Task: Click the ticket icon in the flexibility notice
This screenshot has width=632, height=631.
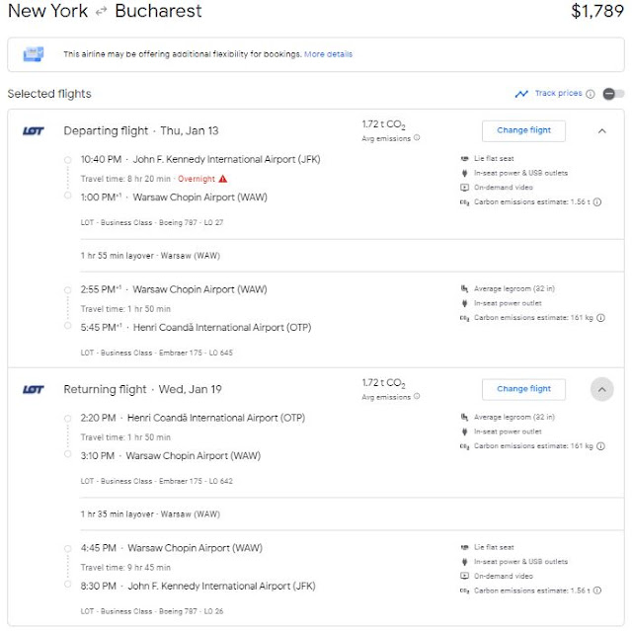Action: point(35,54)
